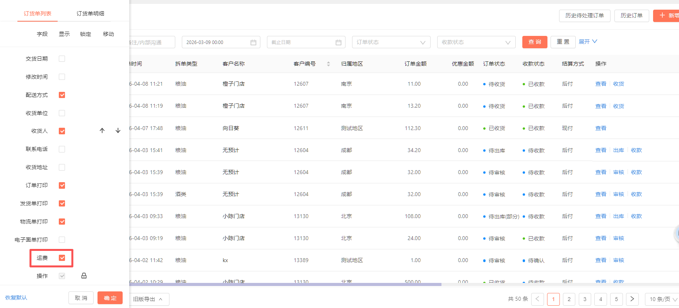This screenshot has width=679, height=308.
Task: Click 审核 link for kx order
Action: [619, 260]
